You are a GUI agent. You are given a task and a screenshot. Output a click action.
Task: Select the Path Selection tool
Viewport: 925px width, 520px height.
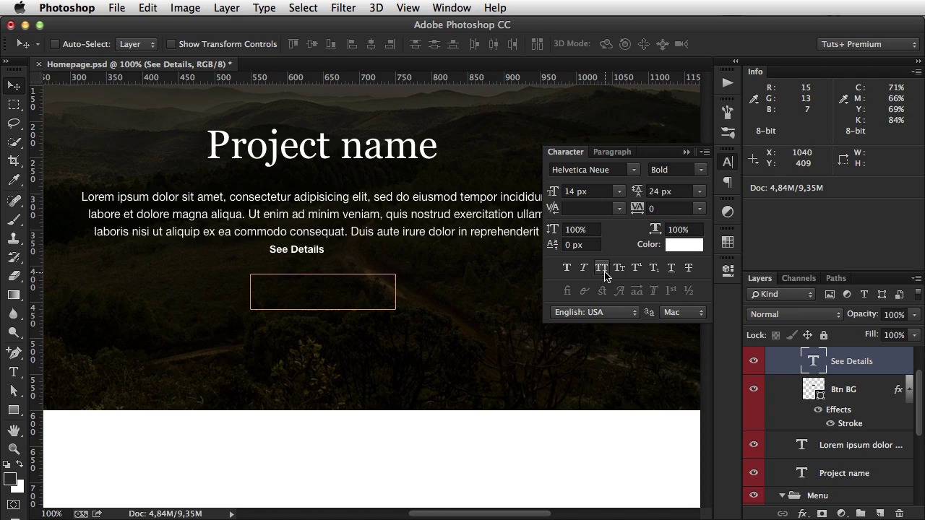coord(14,391)
